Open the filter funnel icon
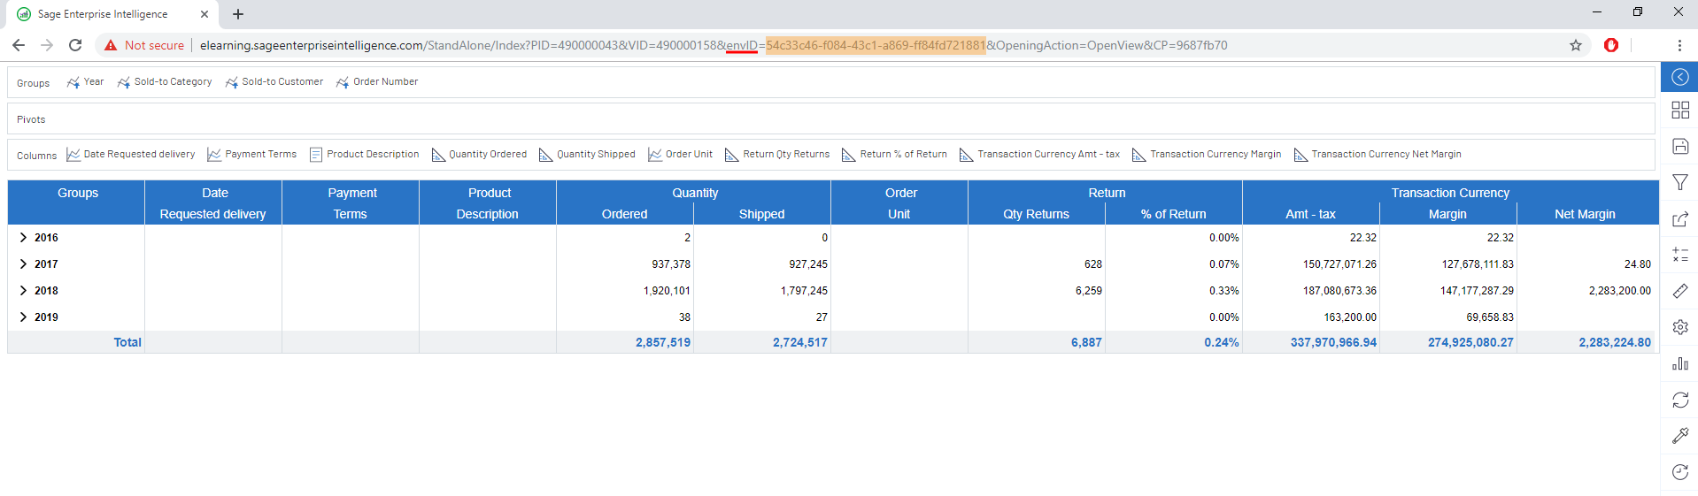Image resolution: width=1698 pixels, height=496 pixels. click(1679, 183)
